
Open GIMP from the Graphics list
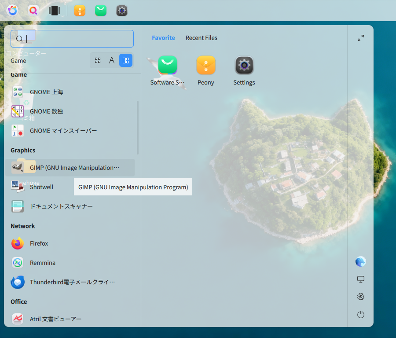[70, 168]
